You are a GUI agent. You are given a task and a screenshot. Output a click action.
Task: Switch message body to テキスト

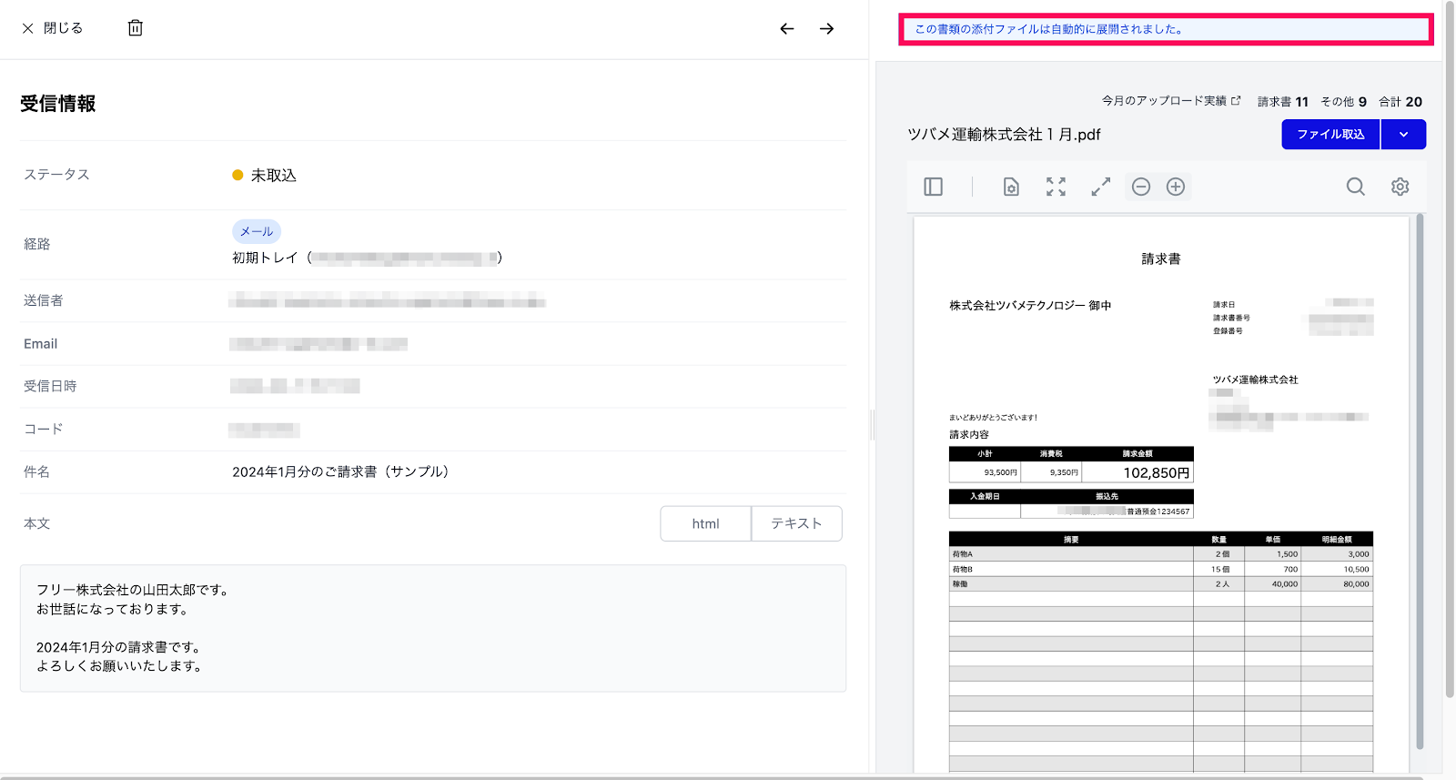point(796,523)
